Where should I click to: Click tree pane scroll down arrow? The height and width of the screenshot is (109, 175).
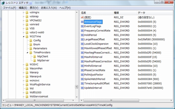tap(77, 97)
